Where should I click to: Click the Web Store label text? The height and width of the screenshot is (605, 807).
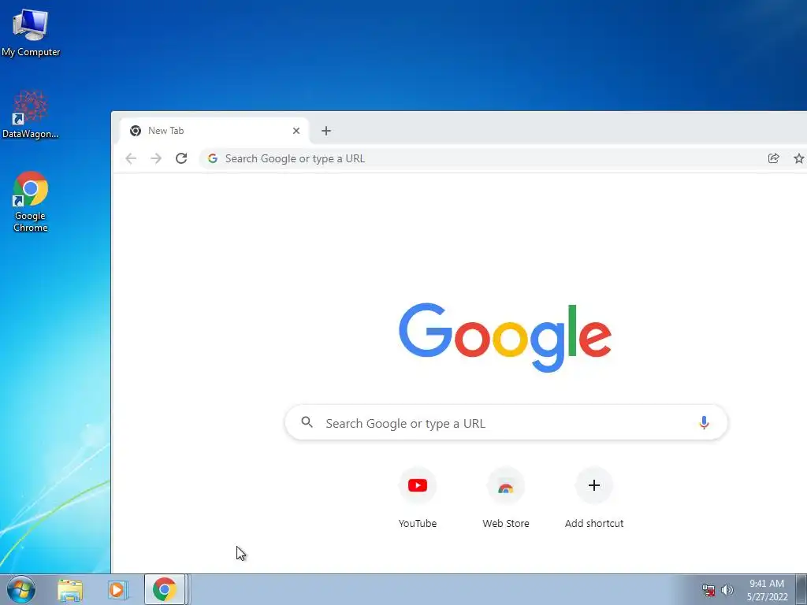coord(506,523)
